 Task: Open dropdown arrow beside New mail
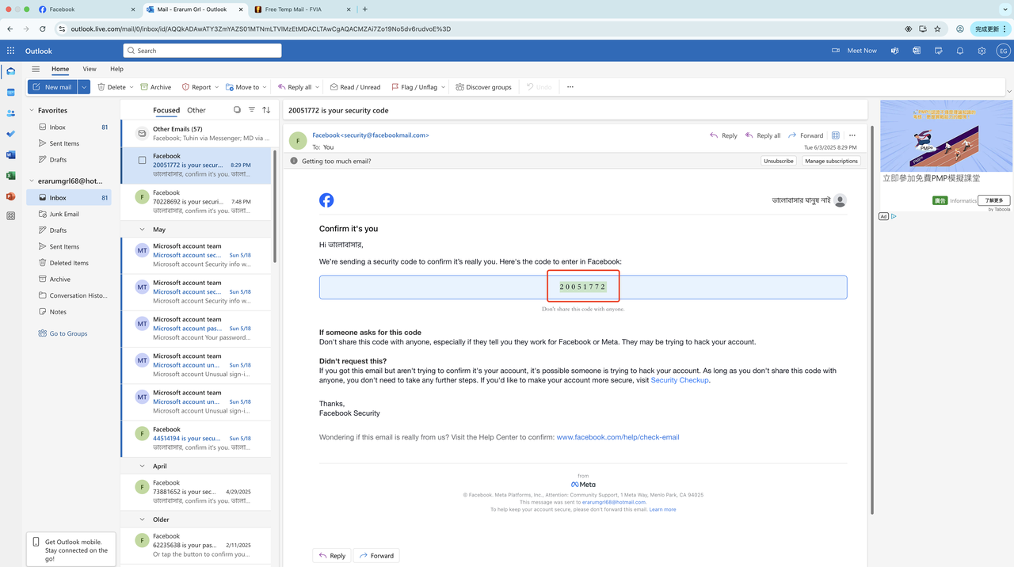point(83,87)
